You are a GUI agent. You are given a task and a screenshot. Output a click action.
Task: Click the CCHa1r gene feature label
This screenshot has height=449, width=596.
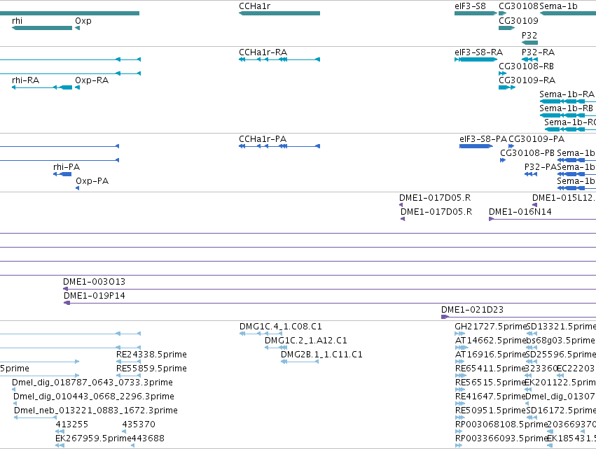tap(255, 6)
